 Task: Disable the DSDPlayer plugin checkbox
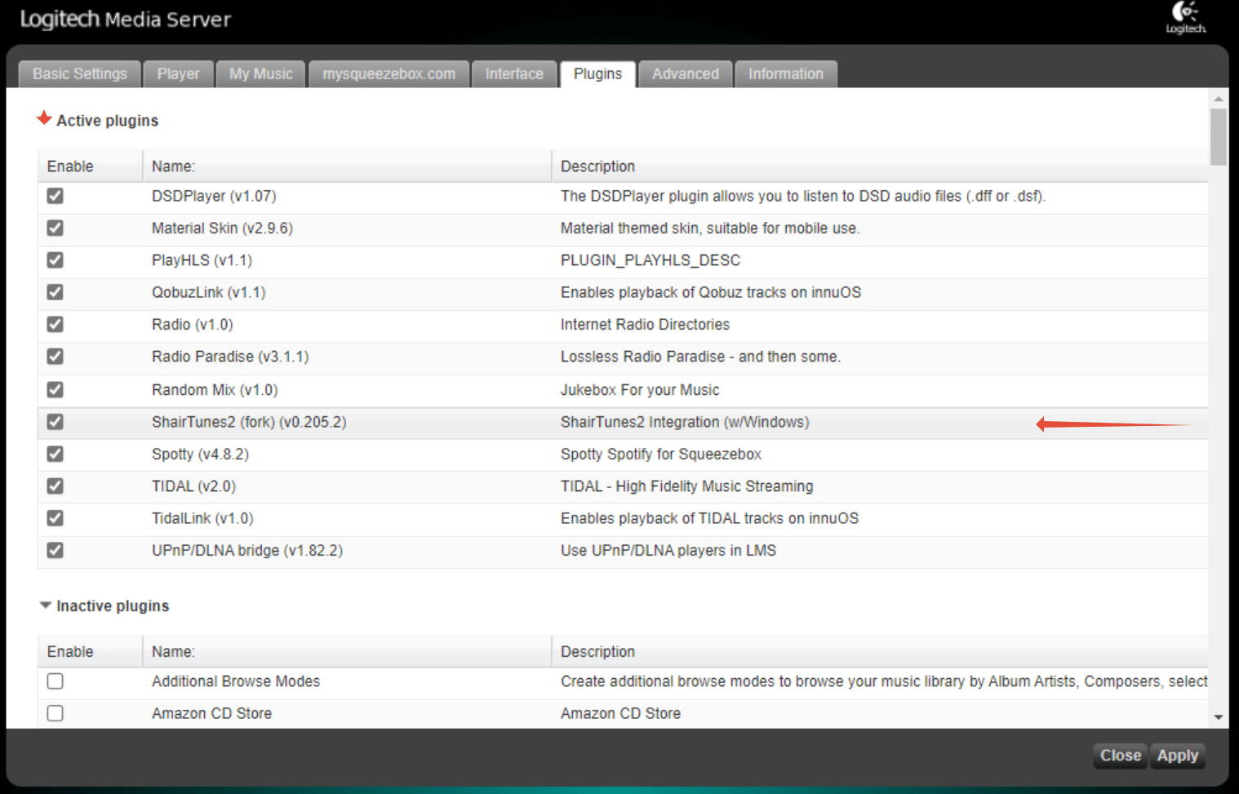click(x=55, y=196)
